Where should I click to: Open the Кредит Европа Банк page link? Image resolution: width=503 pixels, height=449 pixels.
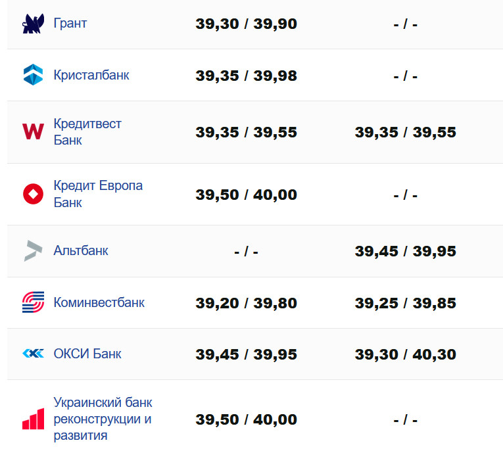pos(98,194)
